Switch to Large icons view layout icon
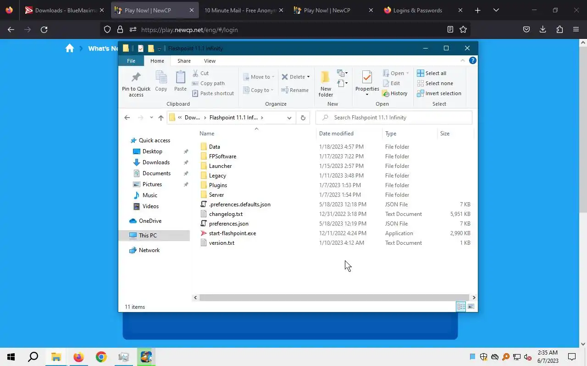 (x=471, y=307)
